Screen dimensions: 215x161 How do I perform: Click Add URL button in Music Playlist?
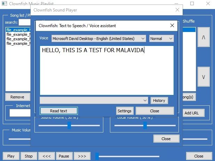193,113
